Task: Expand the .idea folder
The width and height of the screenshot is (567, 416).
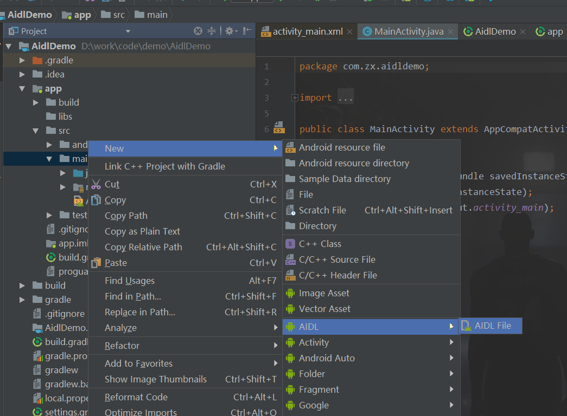Action: (22, 74)
